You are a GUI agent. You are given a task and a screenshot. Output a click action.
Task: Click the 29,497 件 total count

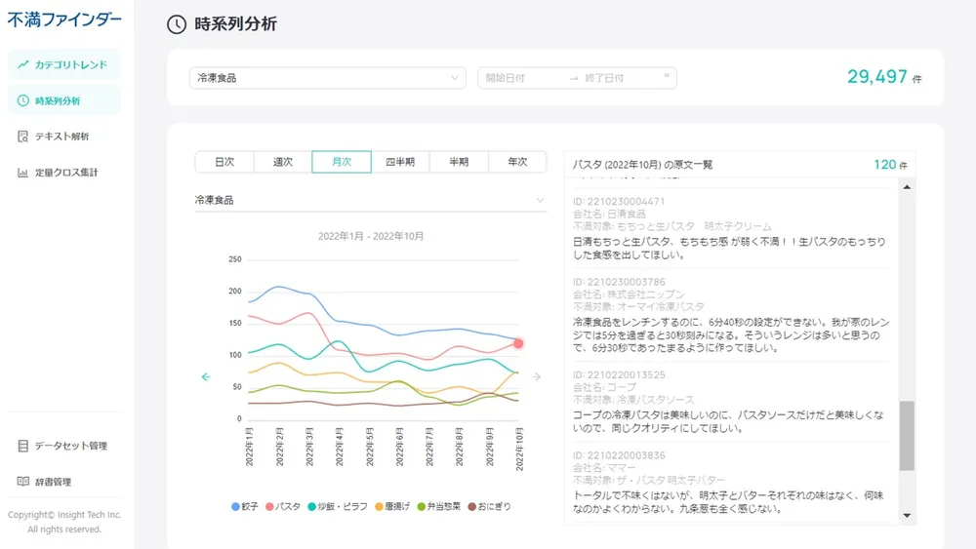pyautogui.click(x=884, y=77)
